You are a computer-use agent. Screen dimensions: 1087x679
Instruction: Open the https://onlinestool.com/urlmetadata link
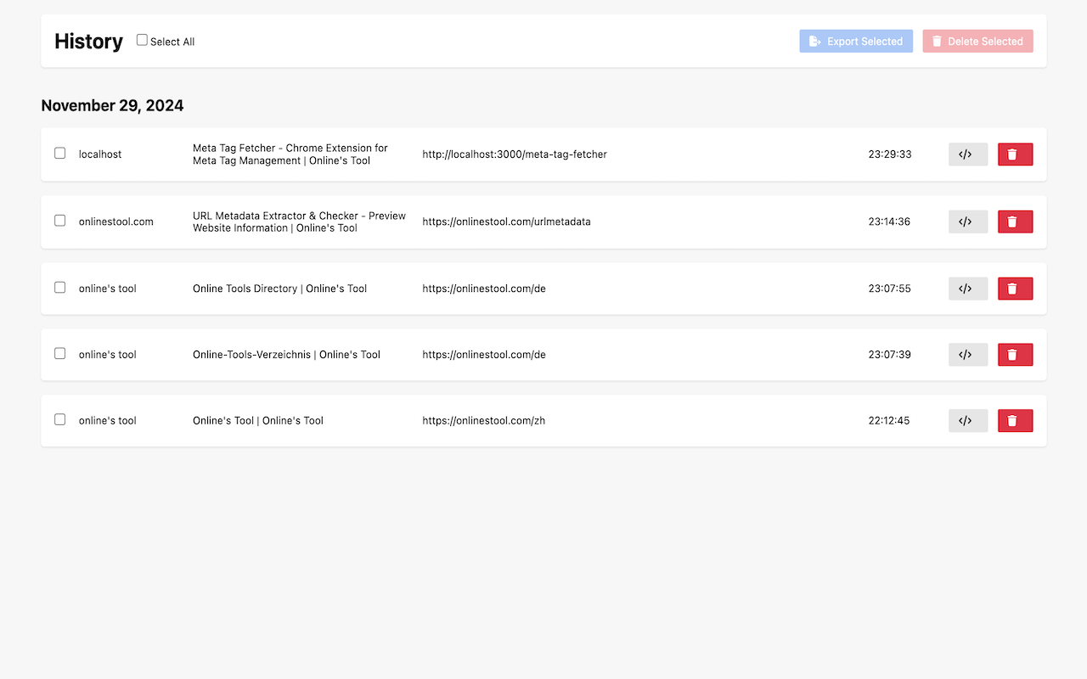tap(506, 221)
